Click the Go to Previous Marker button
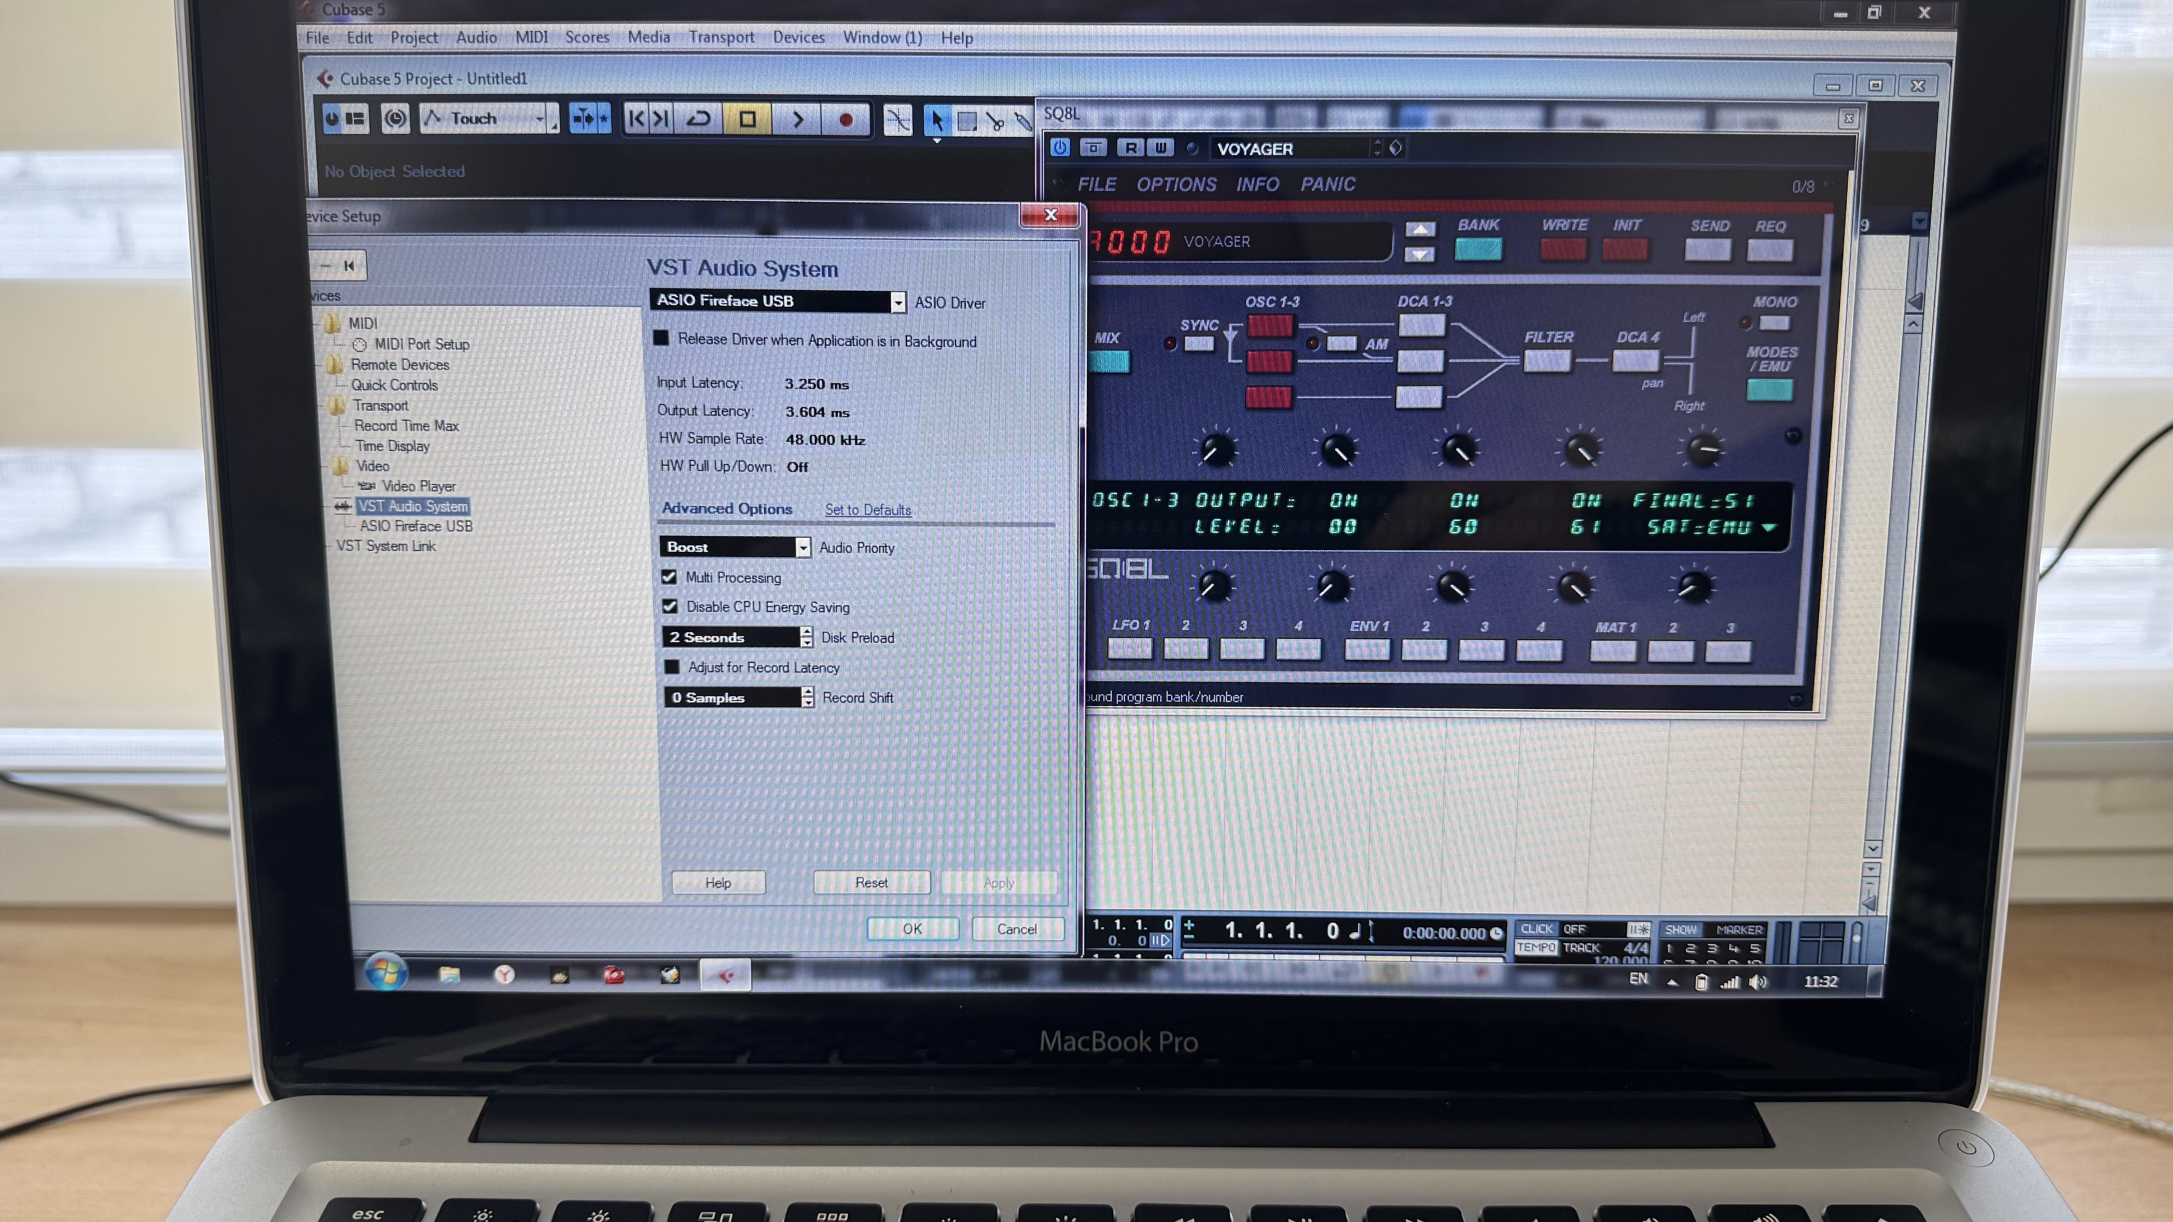 (x=636, y=120)
